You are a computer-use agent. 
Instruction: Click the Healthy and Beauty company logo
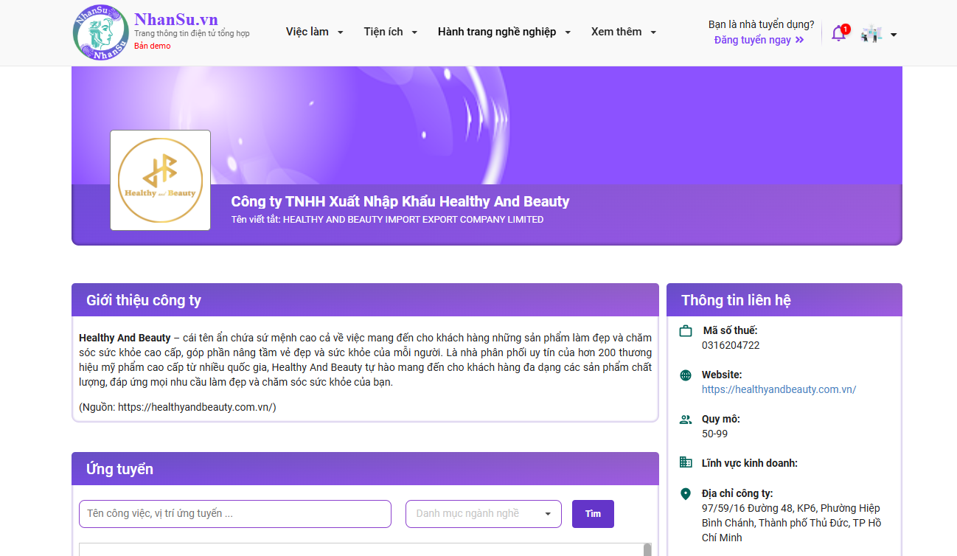click(x=161, y=181)
